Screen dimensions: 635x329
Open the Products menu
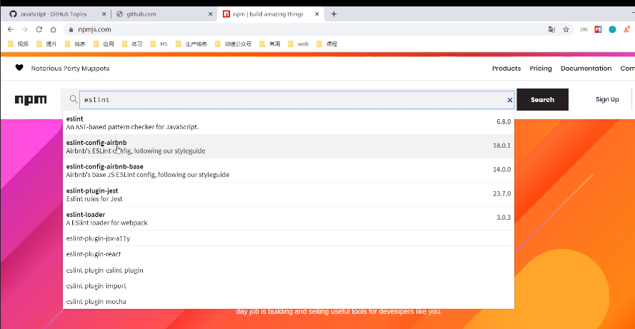506,69
